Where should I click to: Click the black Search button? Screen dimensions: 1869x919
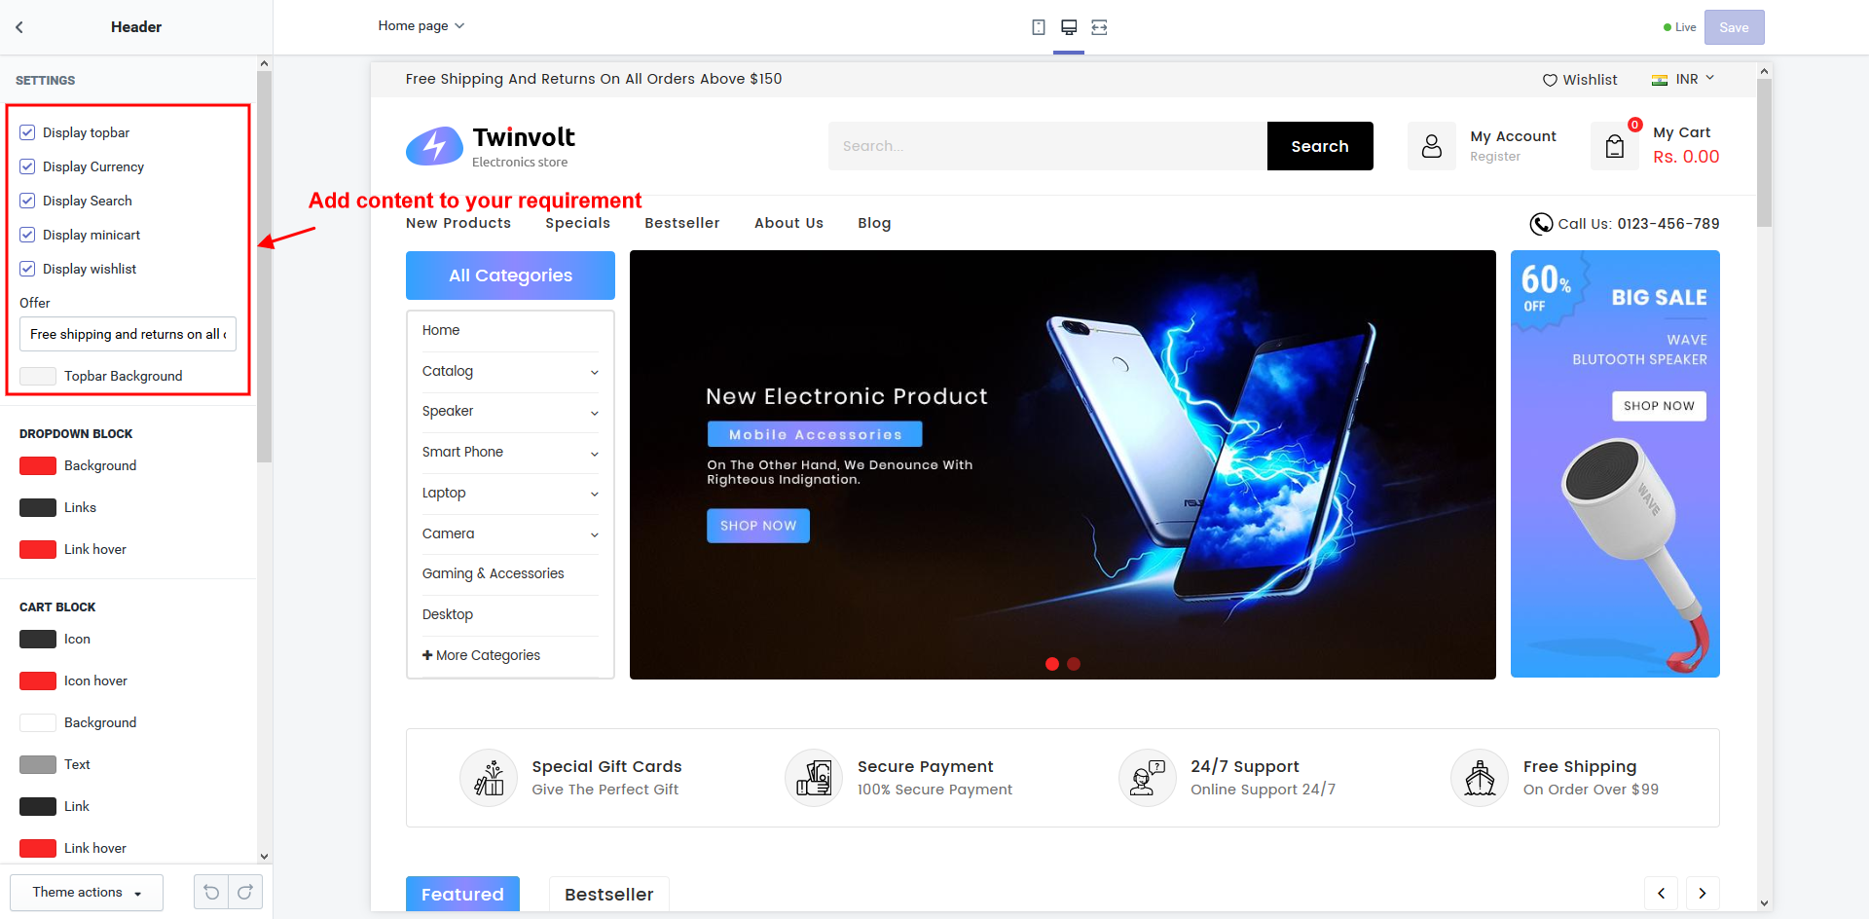(x=1319, y=146)
